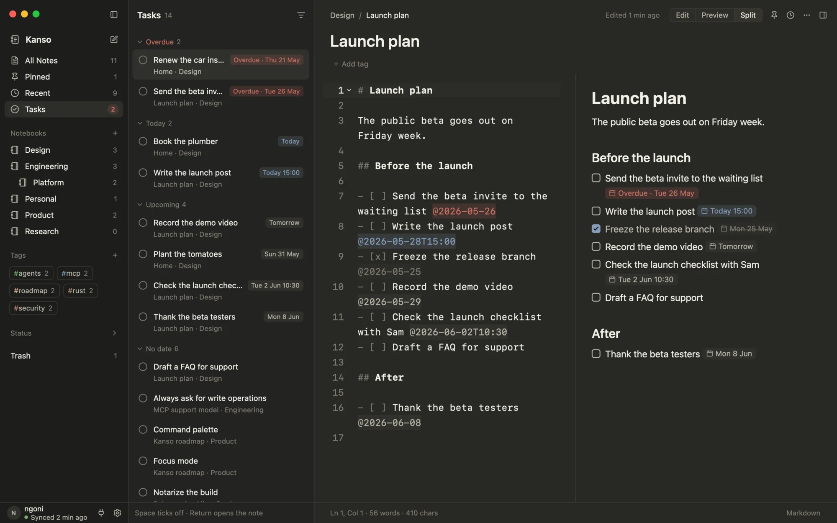Switch to Edit view mode
The height and width of the screenshot is (523, 837).
[x=682, y=15]
